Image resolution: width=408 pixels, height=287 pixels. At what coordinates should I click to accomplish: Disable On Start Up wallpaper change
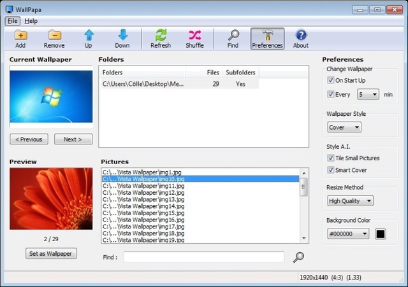[331, 80]
